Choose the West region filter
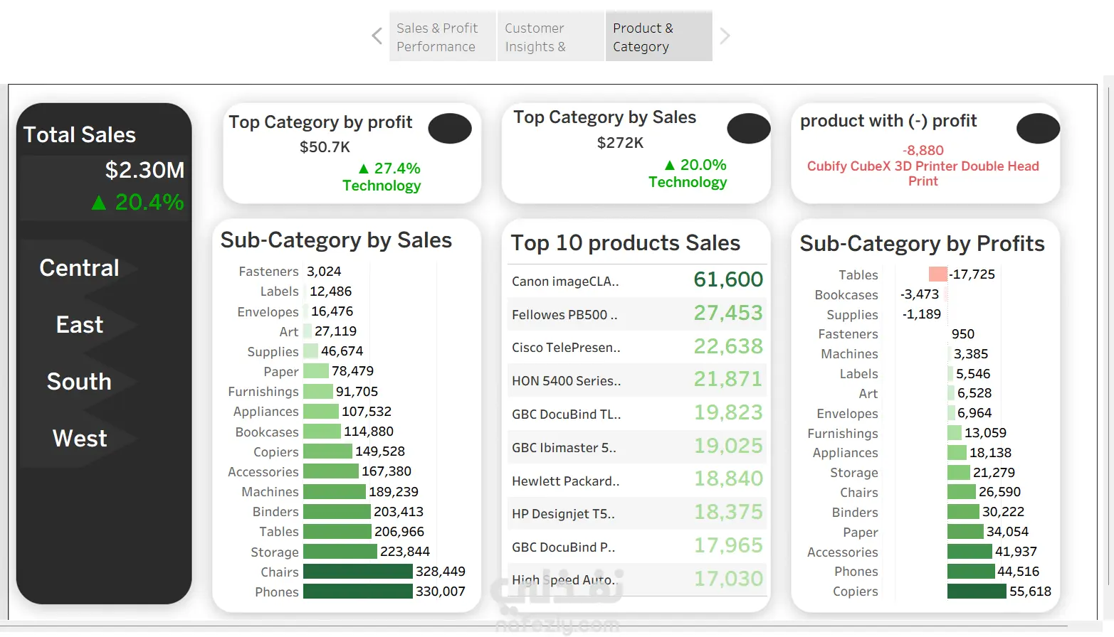The height and width of the screenshot is (637, 1114). [x=80, y=439]
